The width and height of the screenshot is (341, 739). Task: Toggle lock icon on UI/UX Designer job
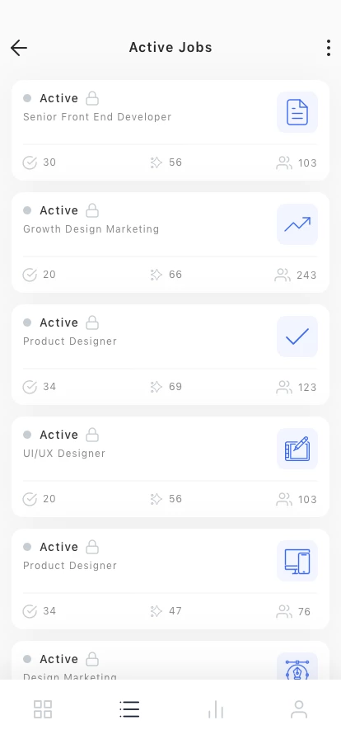coord(92,435)
